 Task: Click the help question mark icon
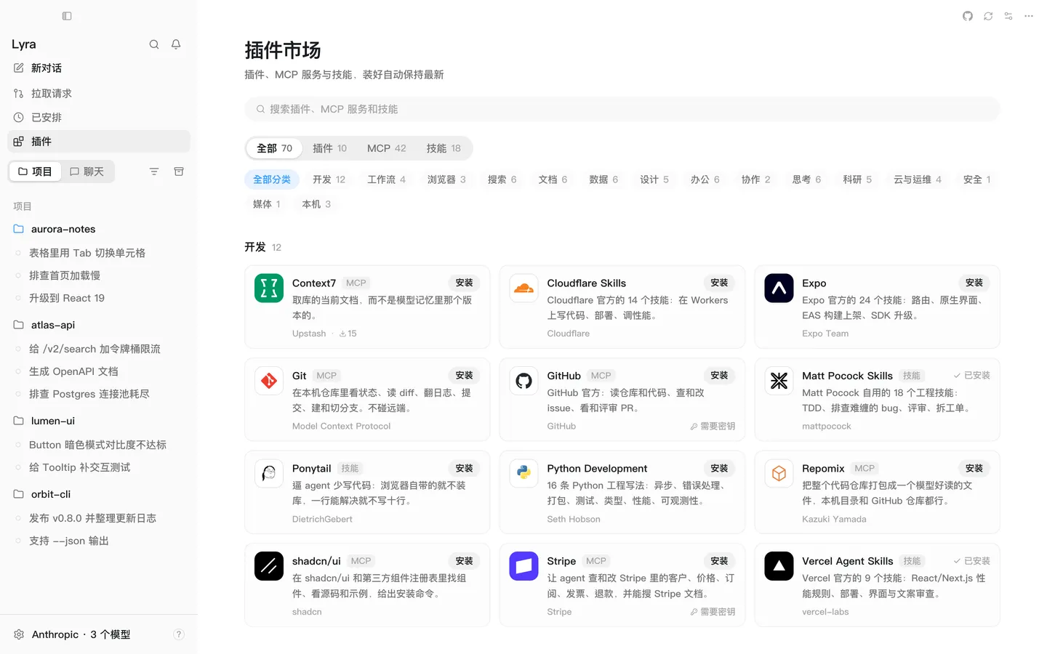click(179, 634)
